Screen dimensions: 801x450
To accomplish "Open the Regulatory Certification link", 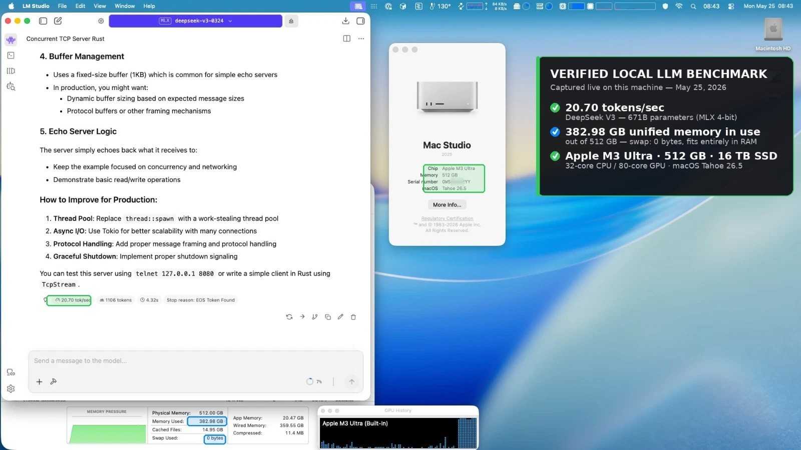I will point(447,218).
